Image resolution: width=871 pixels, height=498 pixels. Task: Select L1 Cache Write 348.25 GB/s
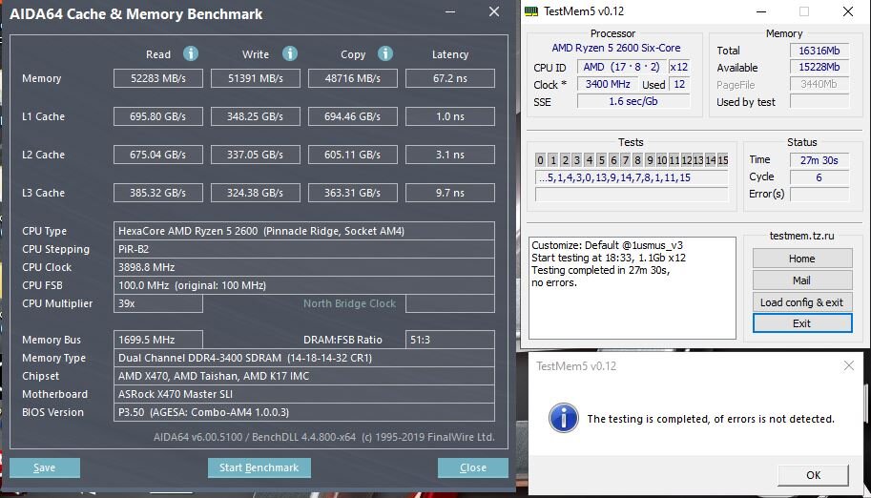point(256,116)
